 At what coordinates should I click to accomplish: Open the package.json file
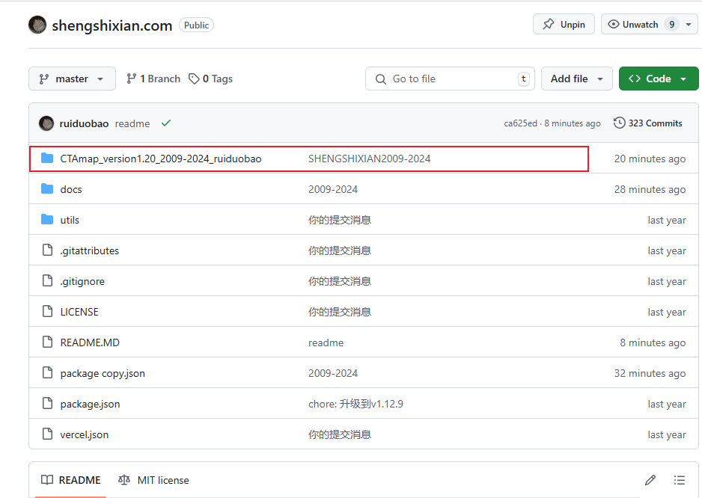pos(90,404)
